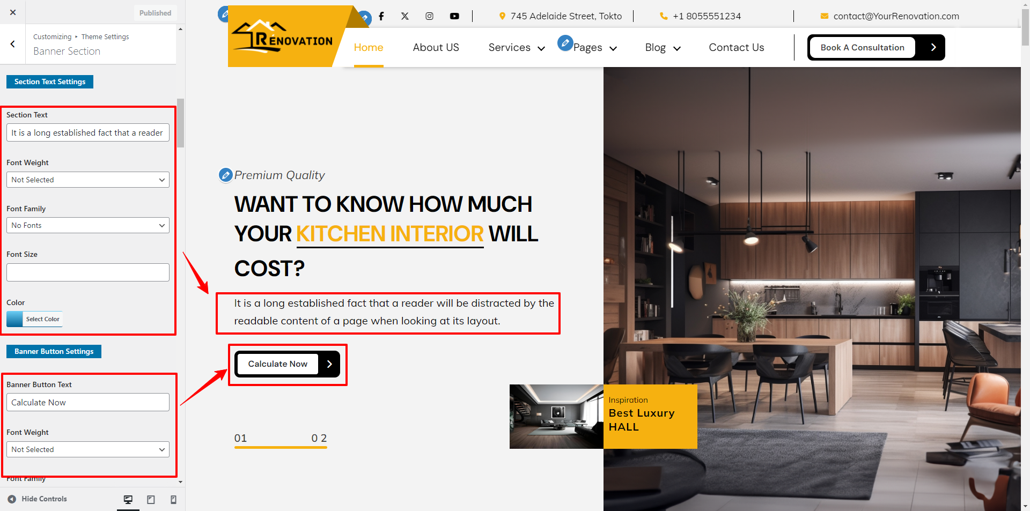This screenshot has height=511, width=1030.
Task: Open the About US page
Action: coord(436,48)
